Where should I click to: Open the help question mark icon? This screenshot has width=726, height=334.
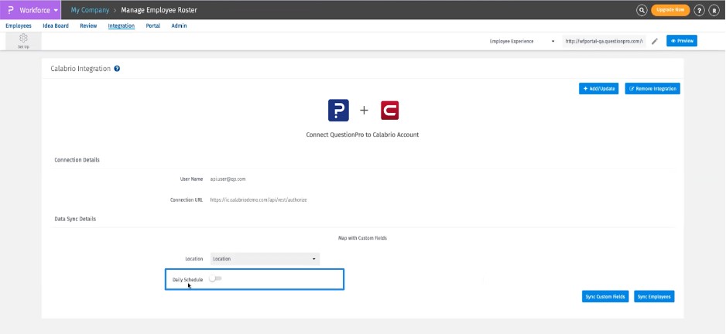click(700, 10)
